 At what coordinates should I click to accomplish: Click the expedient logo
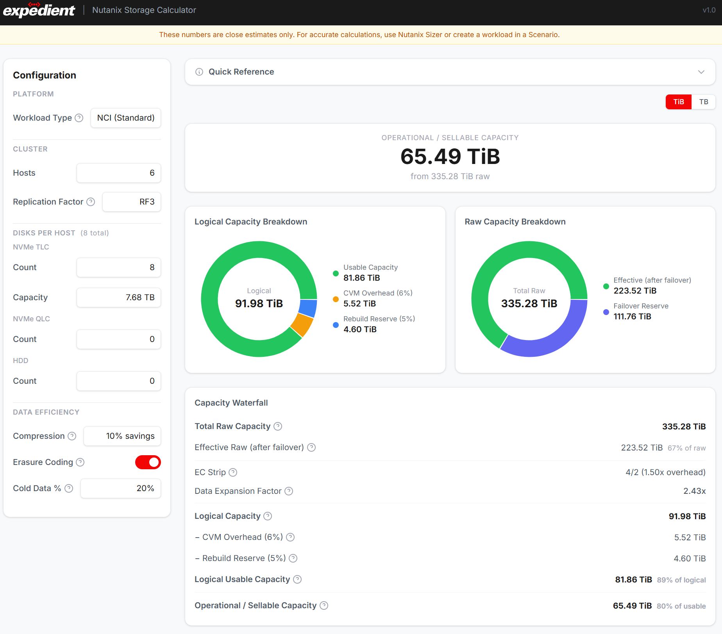point(39,10)
